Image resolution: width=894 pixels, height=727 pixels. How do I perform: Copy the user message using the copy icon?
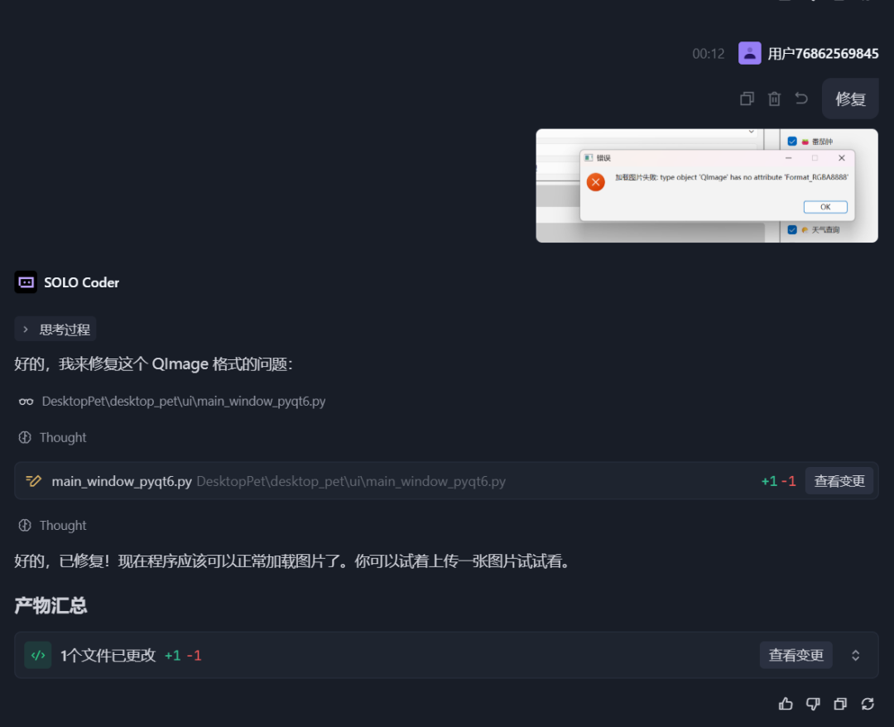point(746,98)
